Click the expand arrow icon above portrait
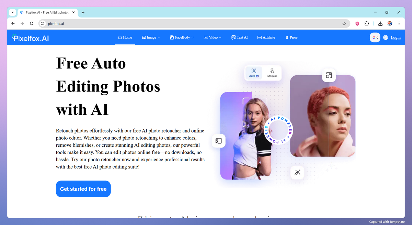The image size is (412, 225). (x=329, y=75)
